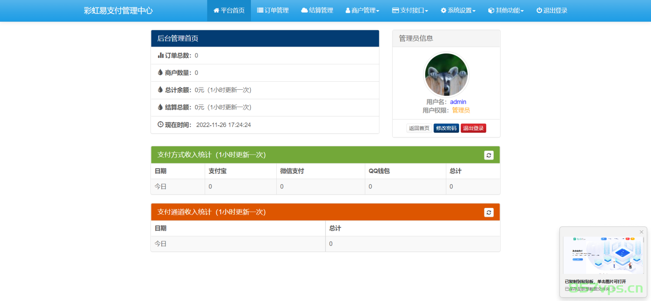
Task: Click the cube icon by 其他功能
Action: (491, 11)
